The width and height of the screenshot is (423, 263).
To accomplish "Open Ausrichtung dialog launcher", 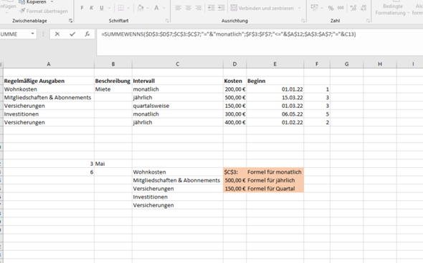I will 303,21.
